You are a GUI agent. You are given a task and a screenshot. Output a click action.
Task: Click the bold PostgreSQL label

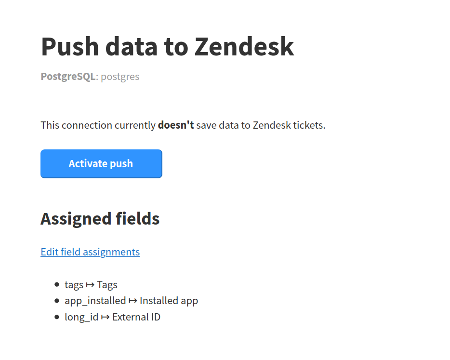click(x=68, y=77)
